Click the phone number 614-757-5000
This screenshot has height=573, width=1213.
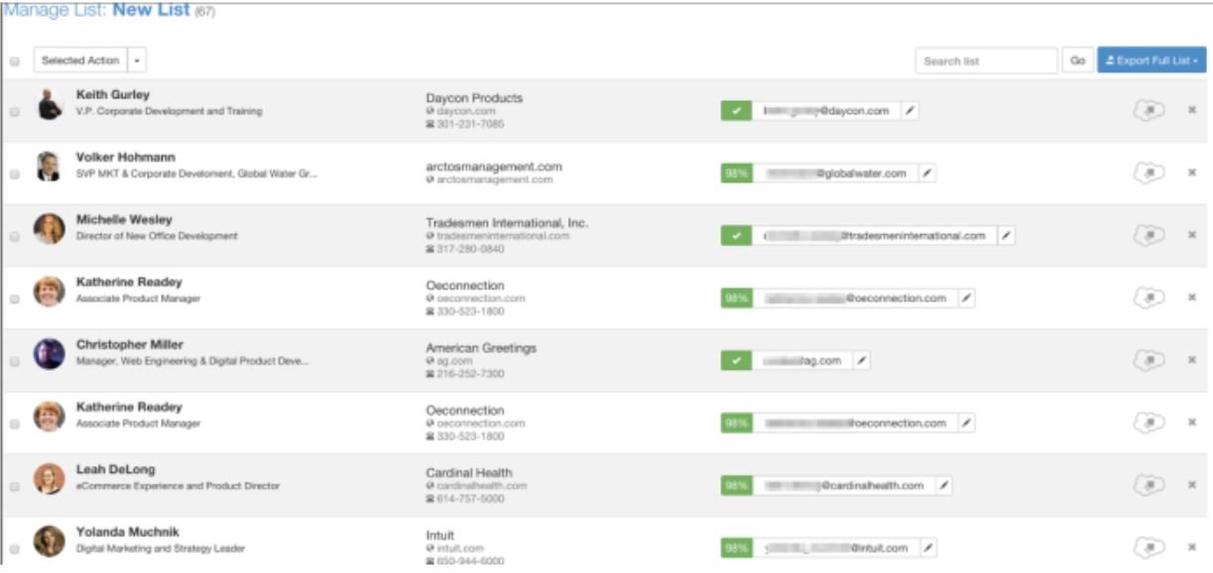click(x=471, y=500)
